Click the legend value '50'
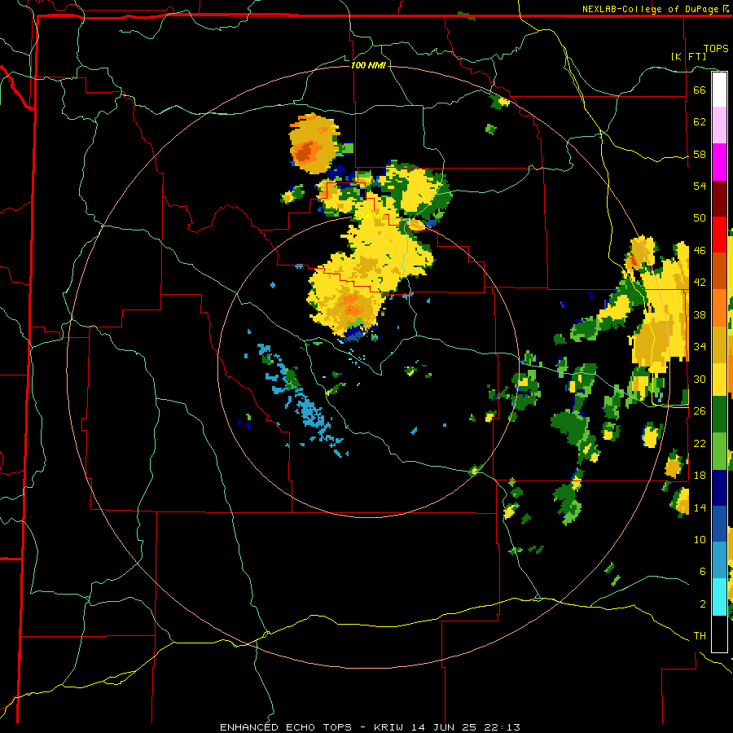Screen dimensions: 733x733 [700, 217]
